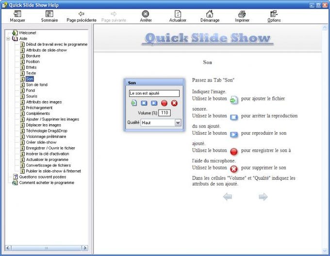This screenshot has width=330, height=256.
Task: Open the Texte topic
Action: [x=31, y=73]
